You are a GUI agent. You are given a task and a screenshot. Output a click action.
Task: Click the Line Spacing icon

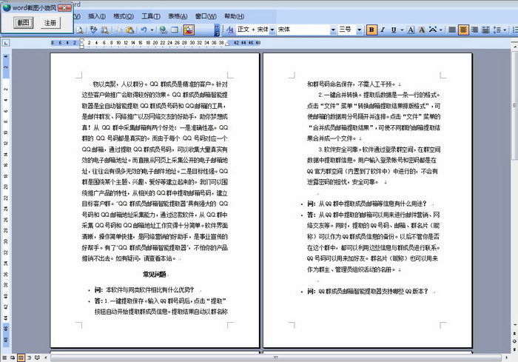pos(497,30)
